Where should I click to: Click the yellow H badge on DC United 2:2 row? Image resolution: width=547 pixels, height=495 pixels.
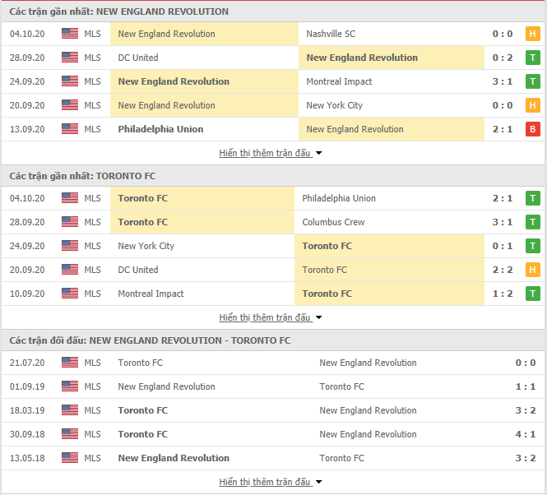532,270
